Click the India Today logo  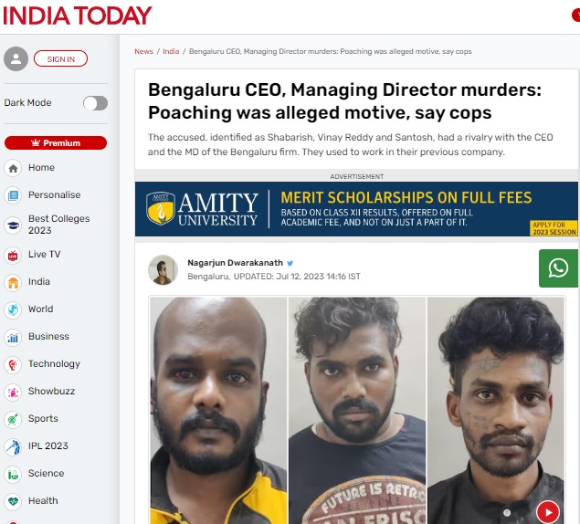pos(78,16)
